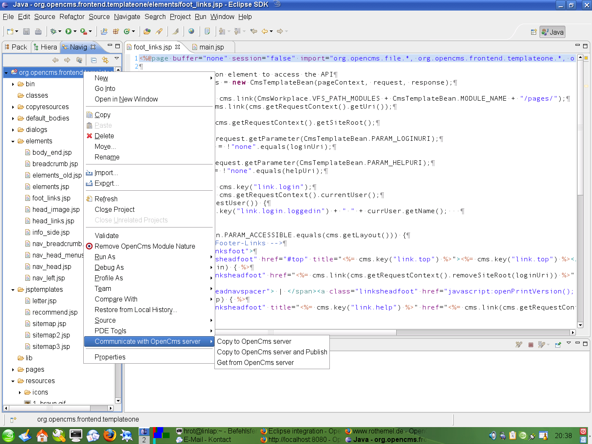592x444 pixels.
Task: Open the Navigate menu
Action: 127,16
